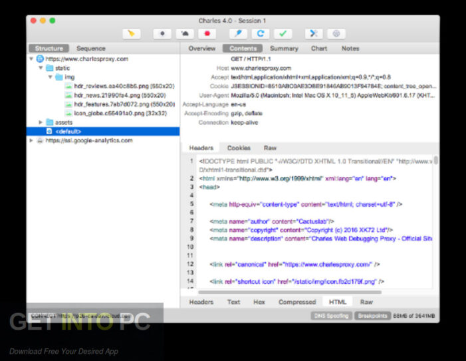This screenshot has height=361, width=466.
Task: Open the request Raw tab
Action: (x=270, y=148)
